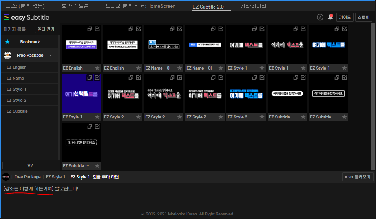The width and height of the screenshot is (376, 219).
Task: Click the 폴더 열기 button
Action: pyautogui.click(x=46, y=29)
